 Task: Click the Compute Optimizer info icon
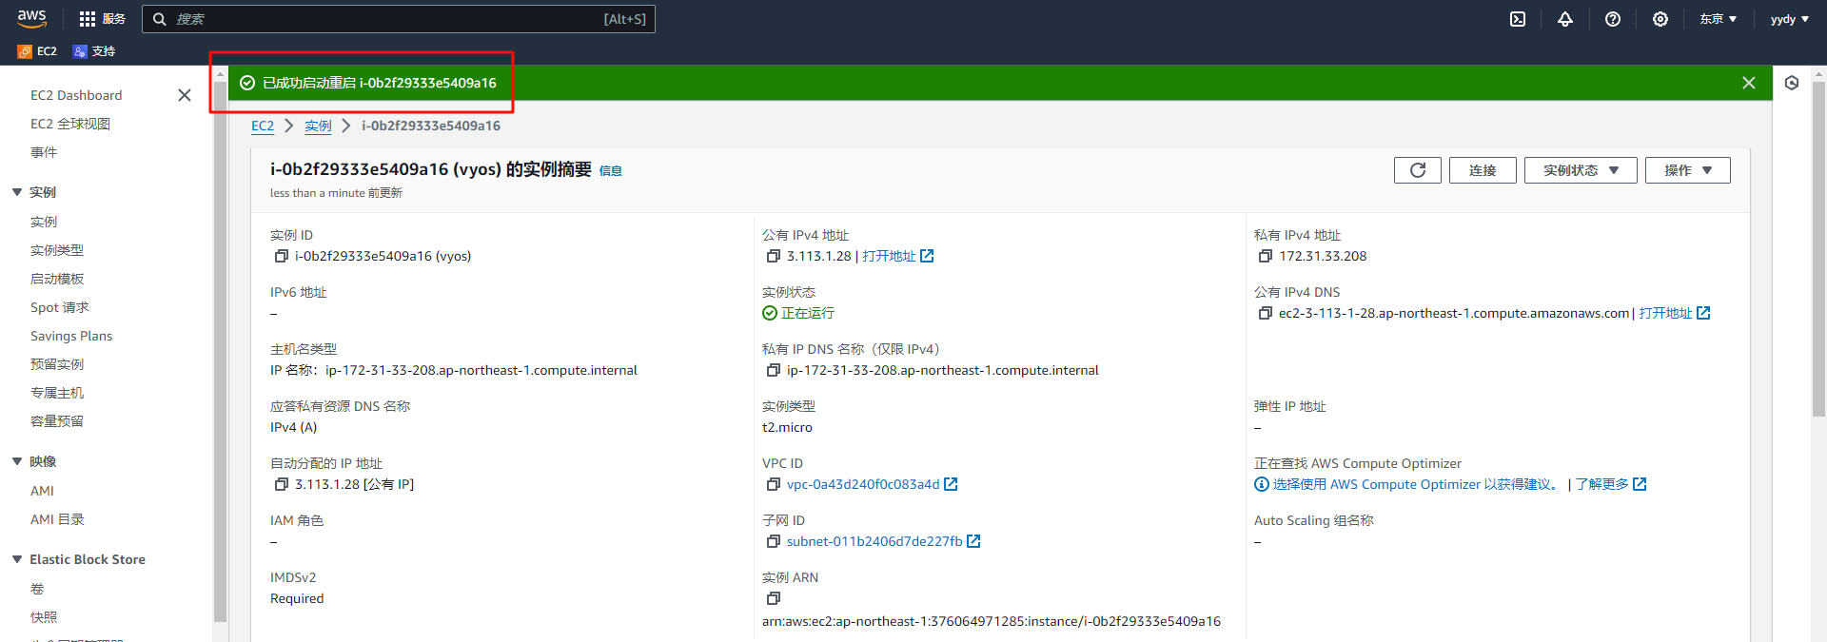pyautogui.click(x=1262, y=484)
